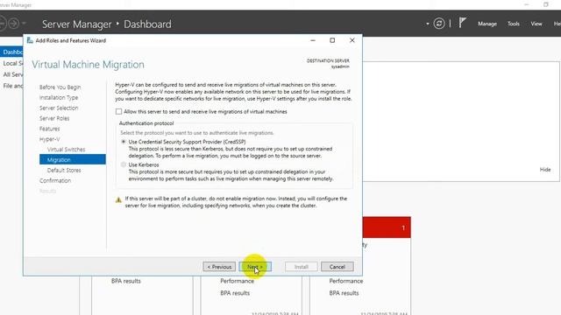This screenshot has height=315, width=561.
Task: Click the Hide link in the dashboard panel
Action: pos(545,170)
